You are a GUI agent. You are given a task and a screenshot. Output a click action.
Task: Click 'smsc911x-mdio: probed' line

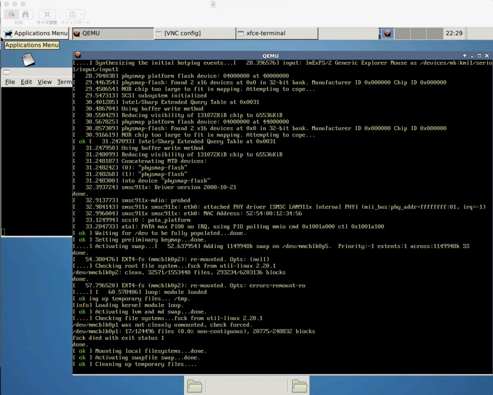[x=131, y=200]
